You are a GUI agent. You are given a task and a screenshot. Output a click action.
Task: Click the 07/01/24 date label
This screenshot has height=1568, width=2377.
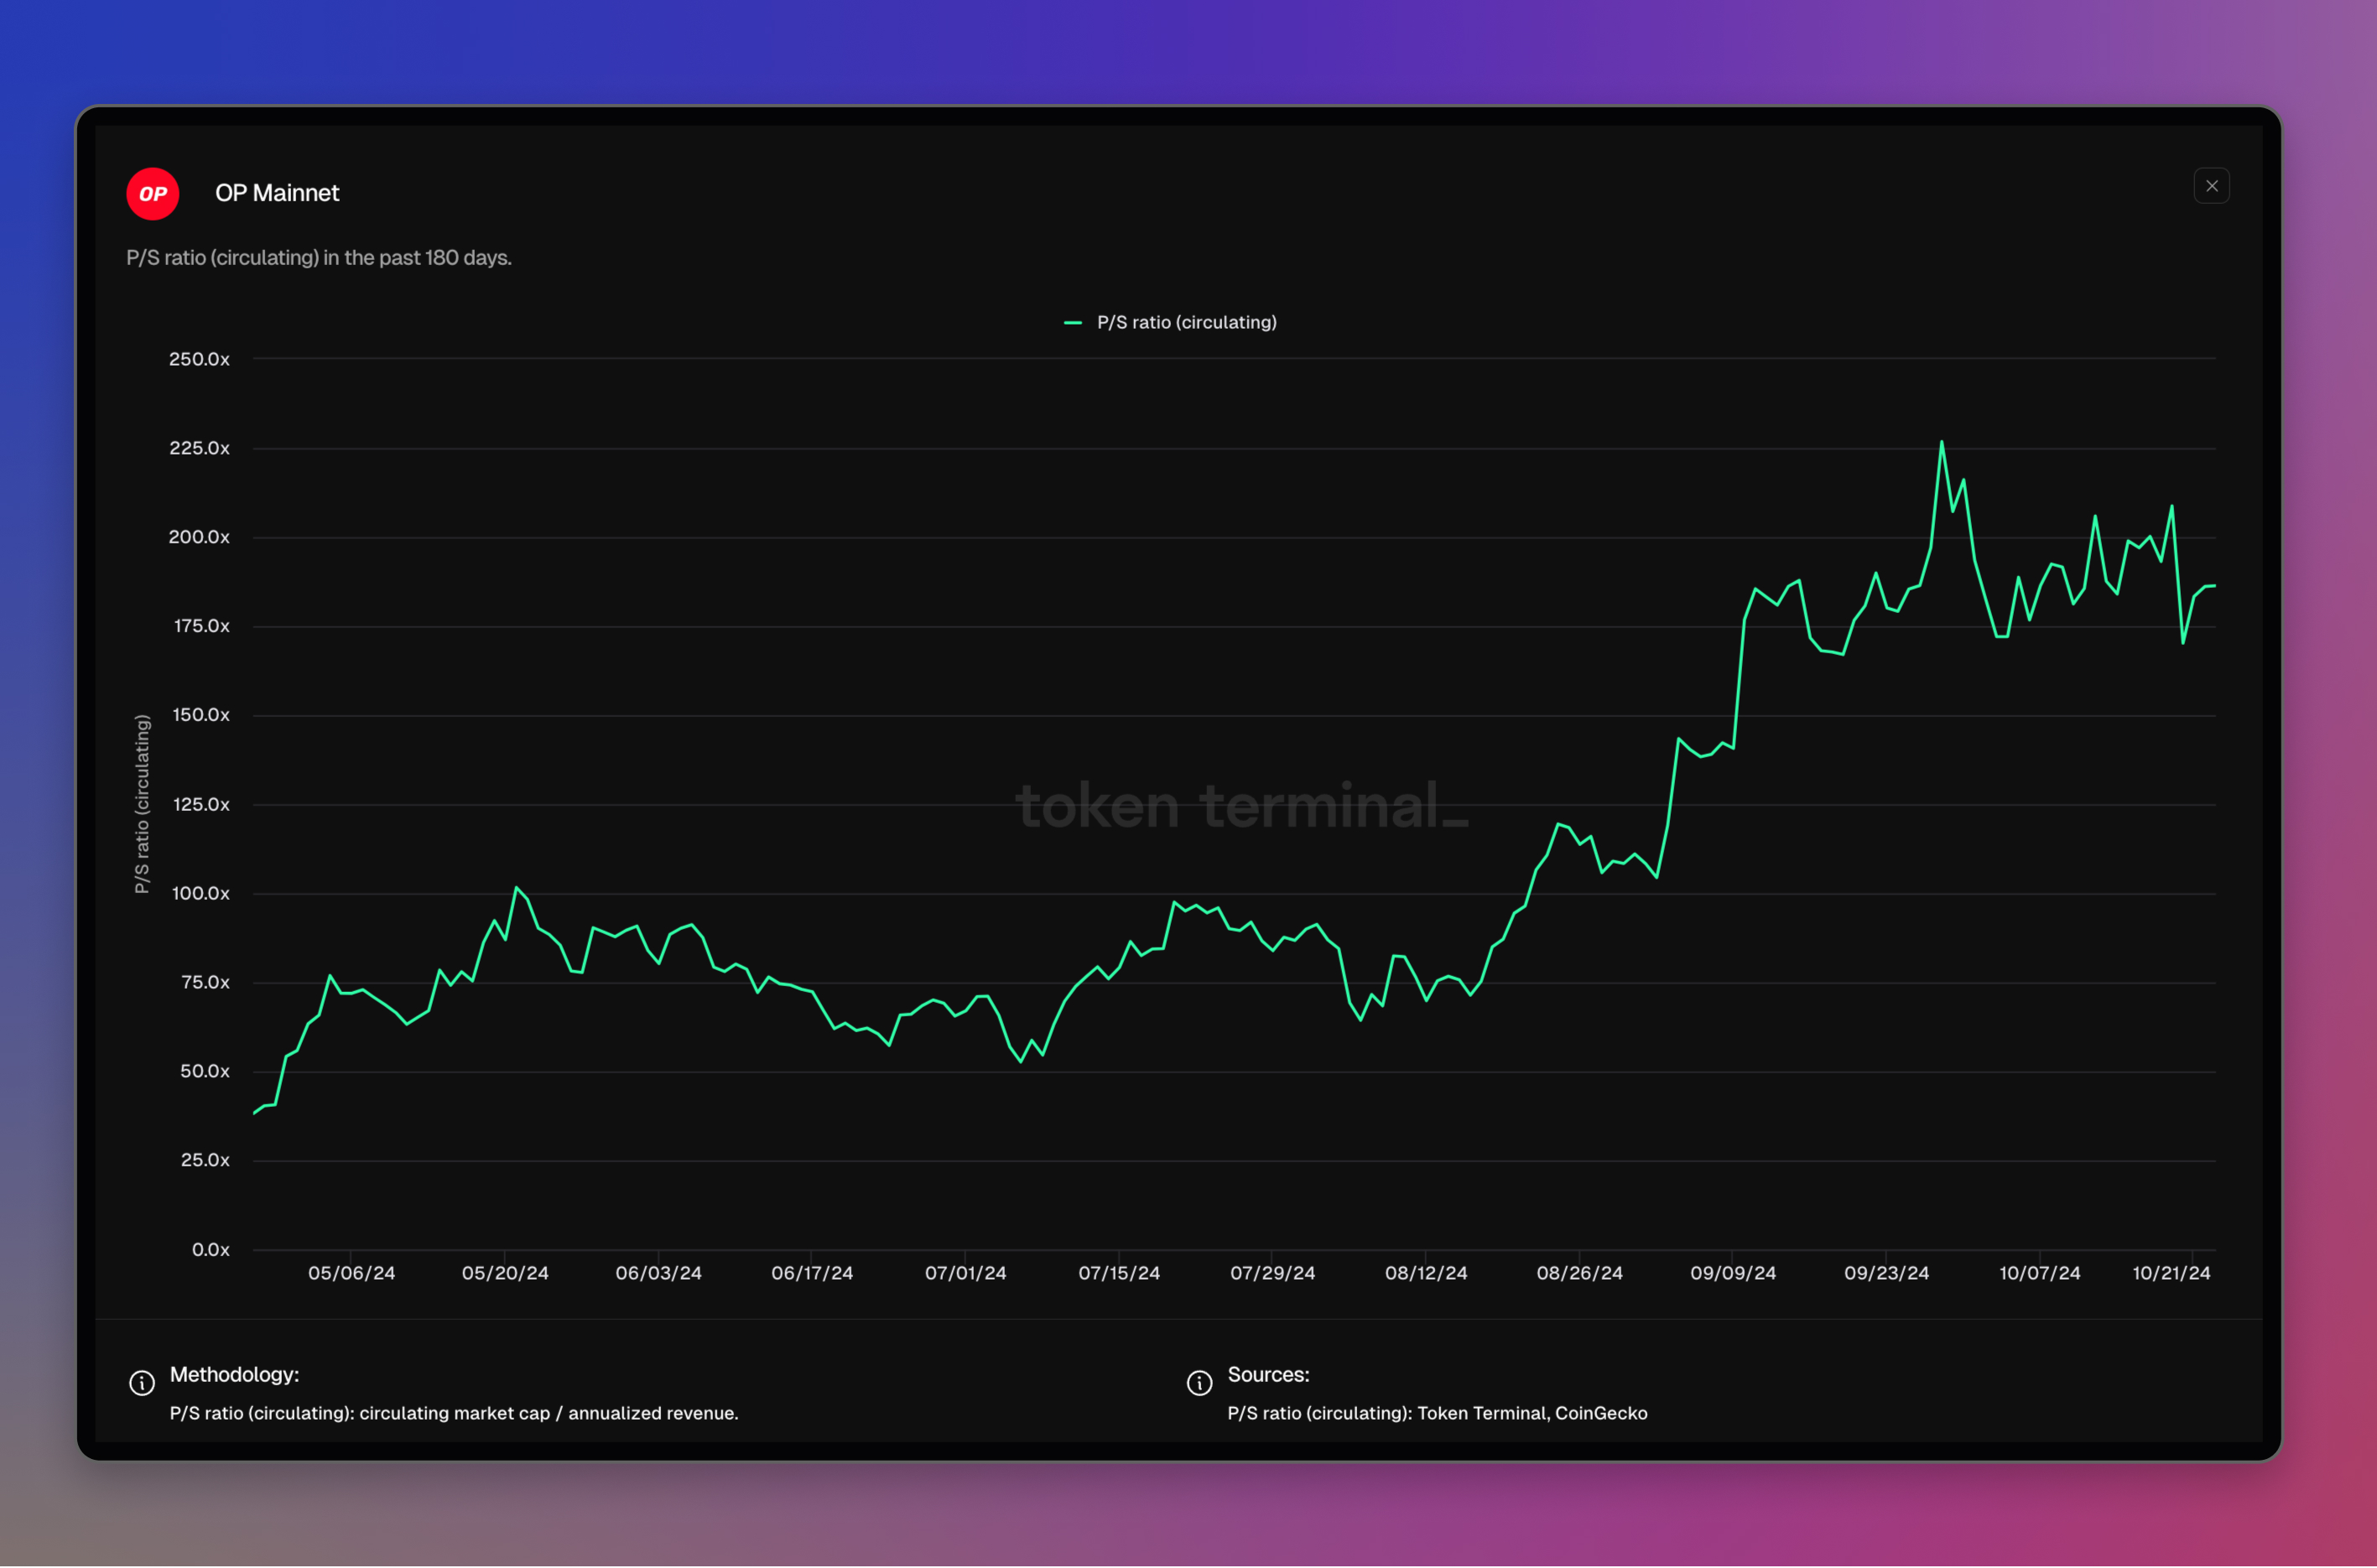click(x=965, y=1273)
